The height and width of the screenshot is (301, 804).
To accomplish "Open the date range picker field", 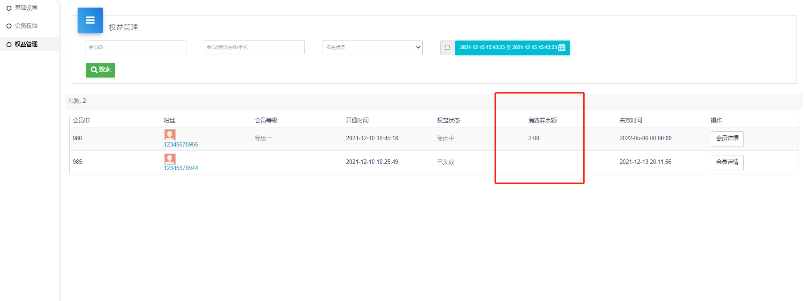I will [508, 48].
